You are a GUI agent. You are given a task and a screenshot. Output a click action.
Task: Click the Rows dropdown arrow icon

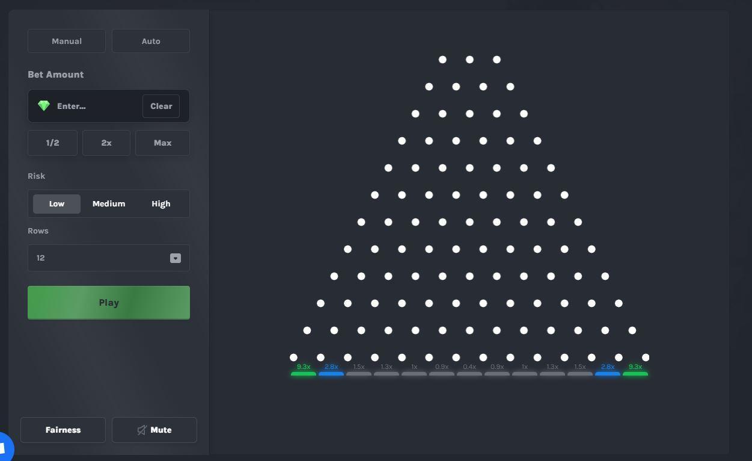[175, 258]
